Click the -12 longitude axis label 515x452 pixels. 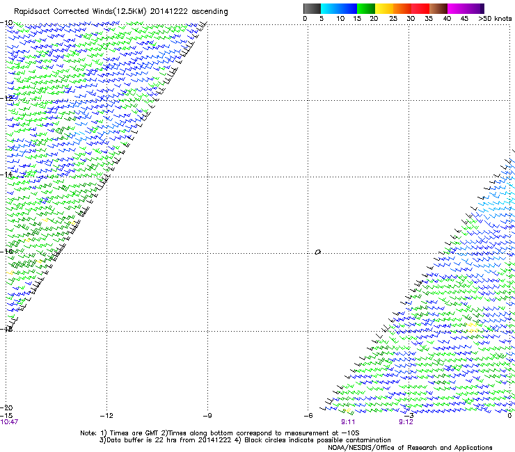pos(106,416)
